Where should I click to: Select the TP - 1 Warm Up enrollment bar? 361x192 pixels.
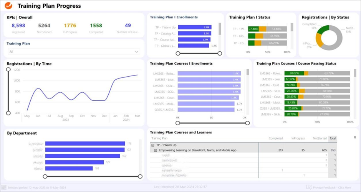click(194, 27)
